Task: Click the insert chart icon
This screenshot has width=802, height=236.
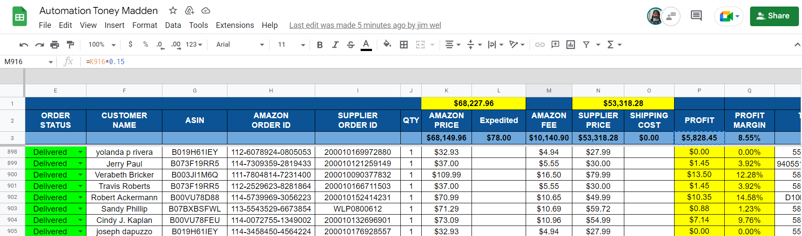Action: (x=571, y=44)
